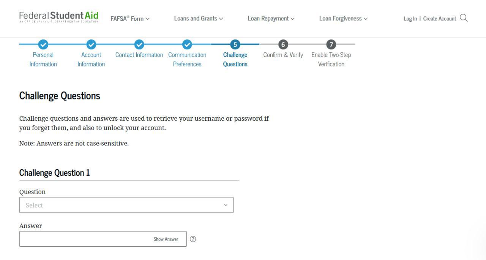Screen dimensions: 486x260
Task: Click the Account Information step checkmark
Action: coord(91,44)
